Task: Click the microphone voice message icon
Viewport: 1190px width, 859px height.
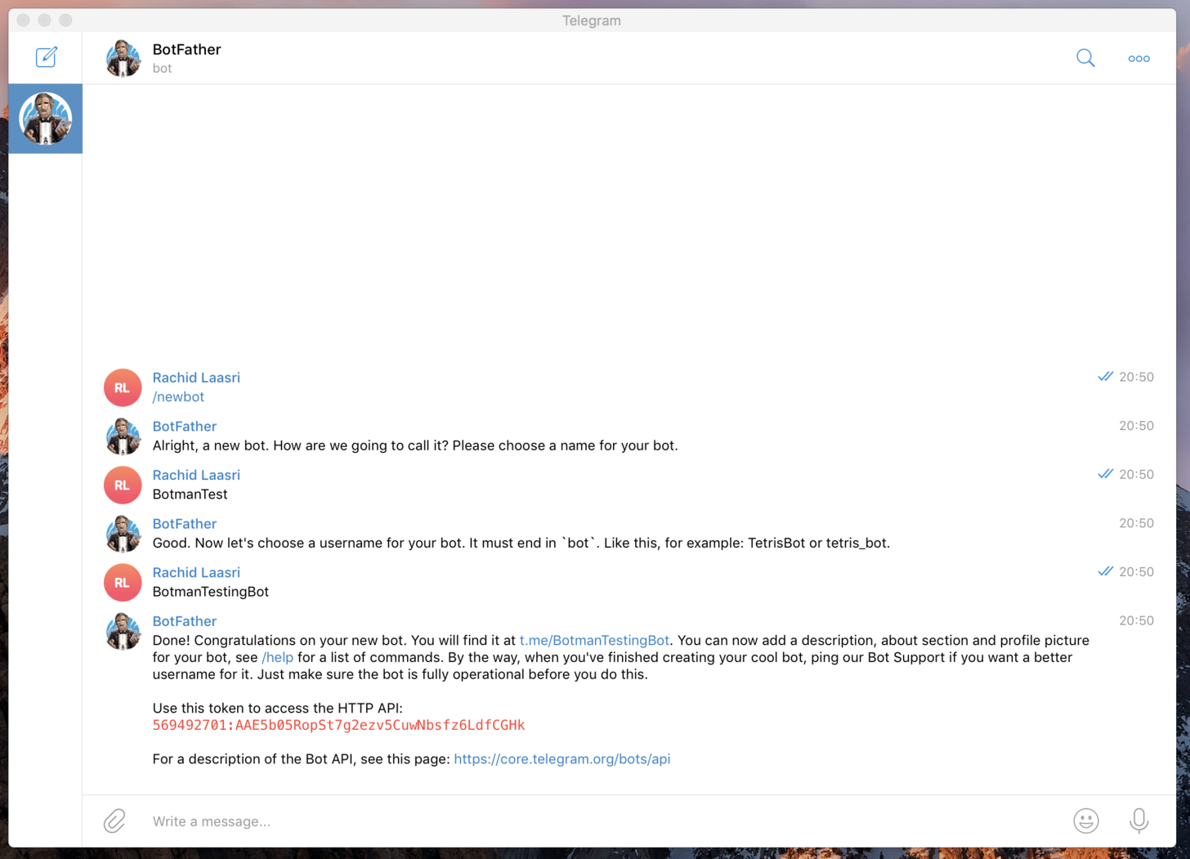Action: [1139, 821]
